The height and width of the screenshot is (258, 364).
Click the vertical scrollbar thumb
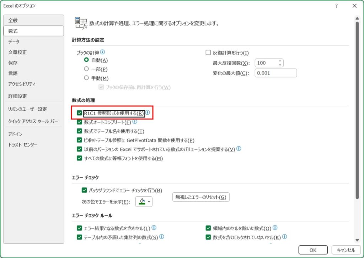pos(357,110)
